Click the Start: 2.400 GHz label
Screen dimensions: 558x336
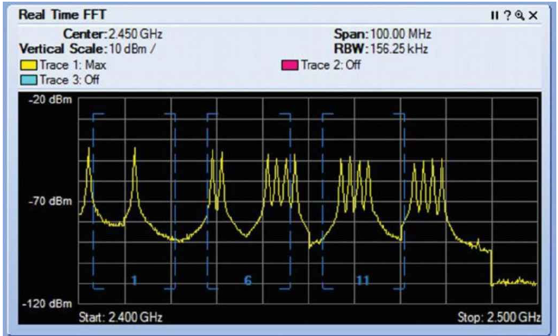point(121,317)
